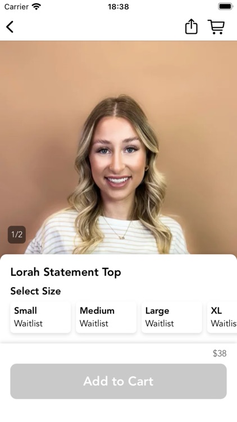This screenshot has width=237, height=422.
Task: Tap the Select Size heading
Action: (x=35, y=291)
